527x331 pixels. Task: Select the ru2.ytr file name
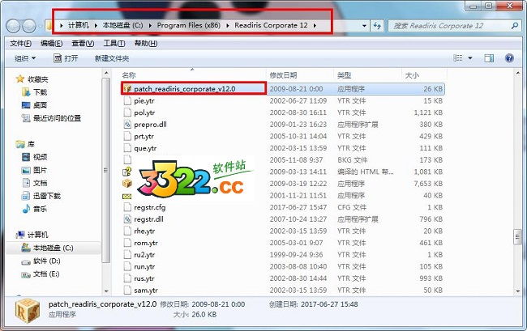[x=144, y=255]
